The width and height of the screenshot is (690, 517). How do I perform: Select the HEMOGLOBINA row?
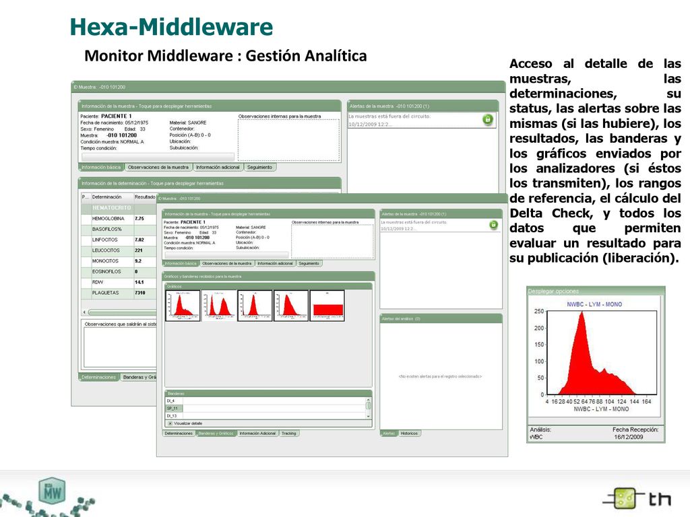point(119,219)
